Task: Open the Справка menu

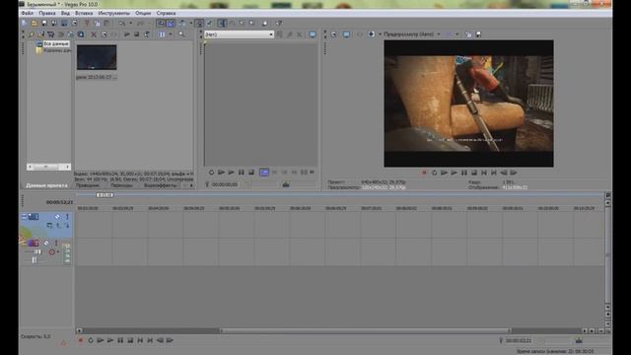Action: click(x=166, y=13)
